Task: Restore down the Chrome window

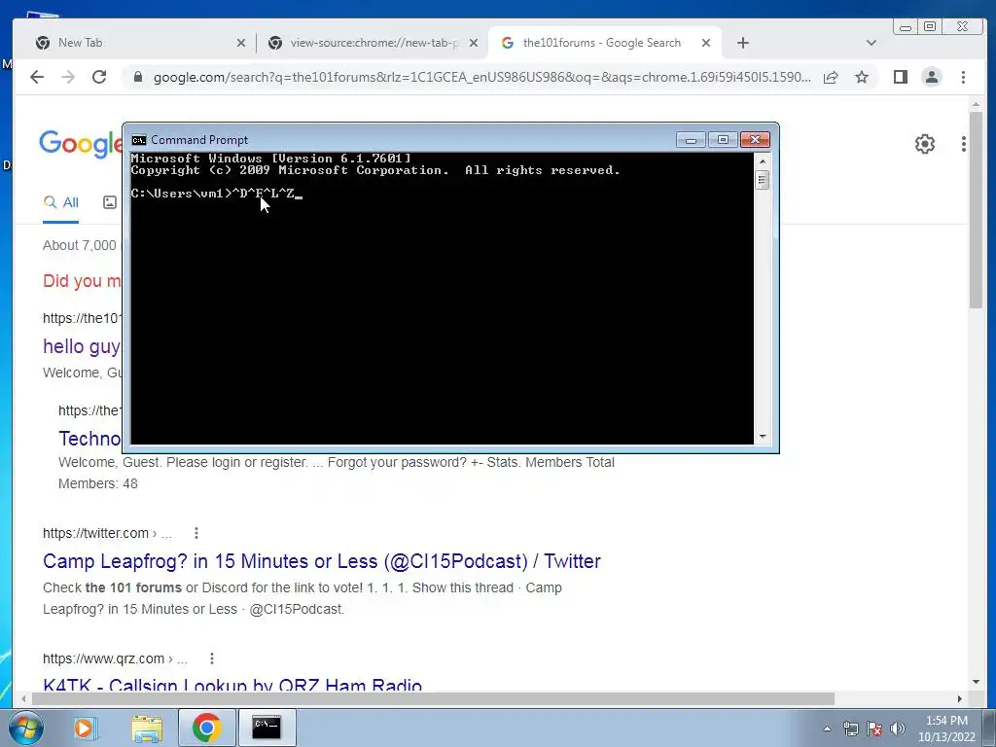Action: pyautogui.click(x=930, y=26)
